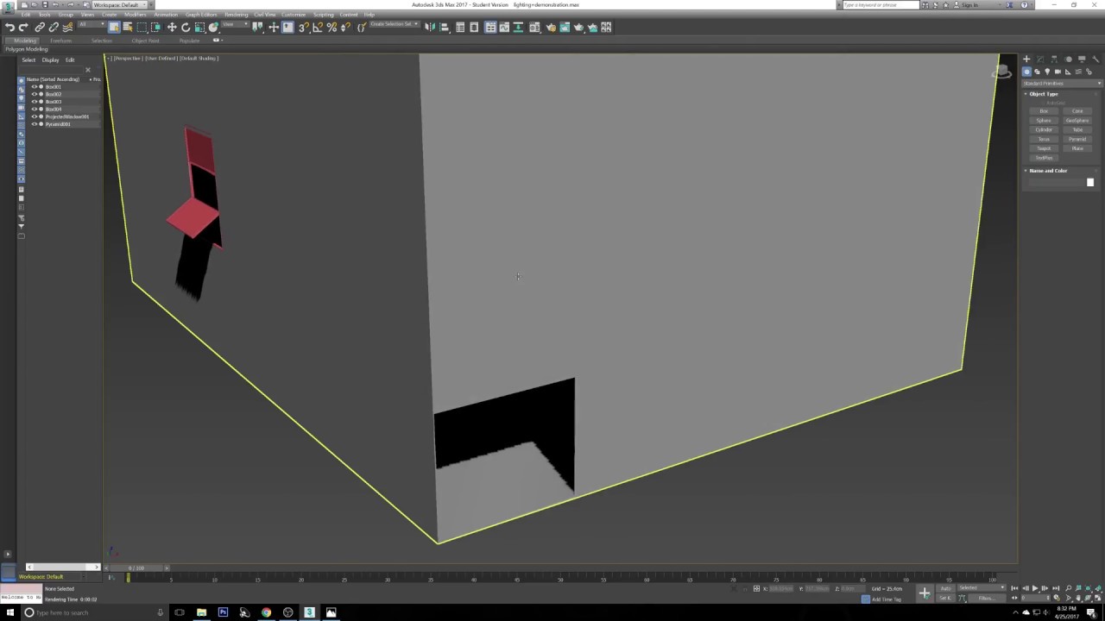Click the Box primitive button

1044,111
